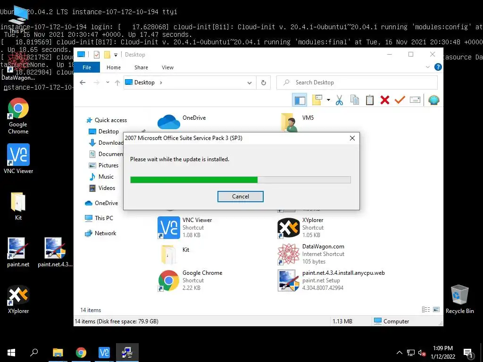Open the notification center icon
This screenshot has width=483, height=362.
(x=468, y=353)
